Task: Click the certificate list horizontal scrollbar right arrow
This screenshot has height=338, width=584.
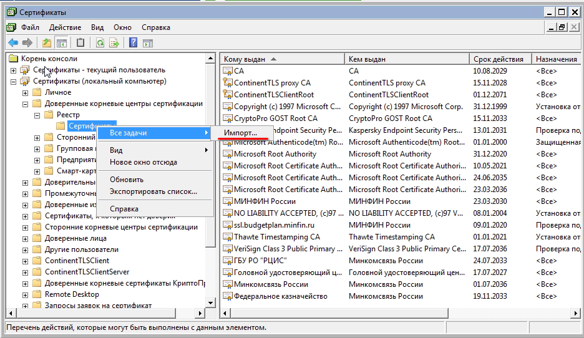Action: coord(576,314)
